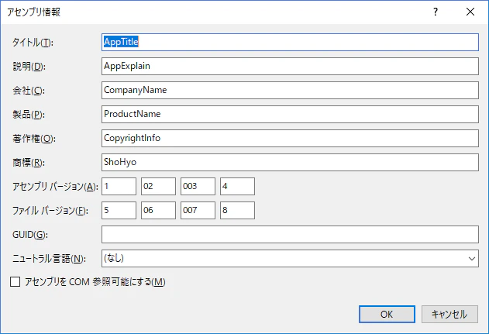The width and height of the screenshot is (489, 334).
Task: Click the 会社 field showing CompanyName
Action: pyautogui.click(x=290, y=90)
